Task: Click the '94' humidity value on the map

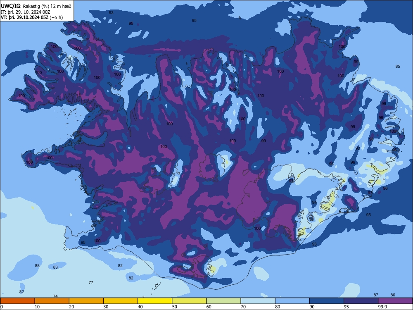Action: pos(314,203)
